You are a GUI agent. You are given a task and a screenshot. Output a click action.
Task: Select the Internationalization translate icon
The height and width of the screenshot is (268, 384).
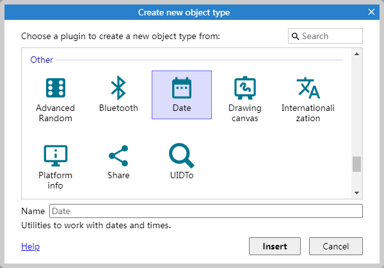pyautogui.click(x=308, y=88)
